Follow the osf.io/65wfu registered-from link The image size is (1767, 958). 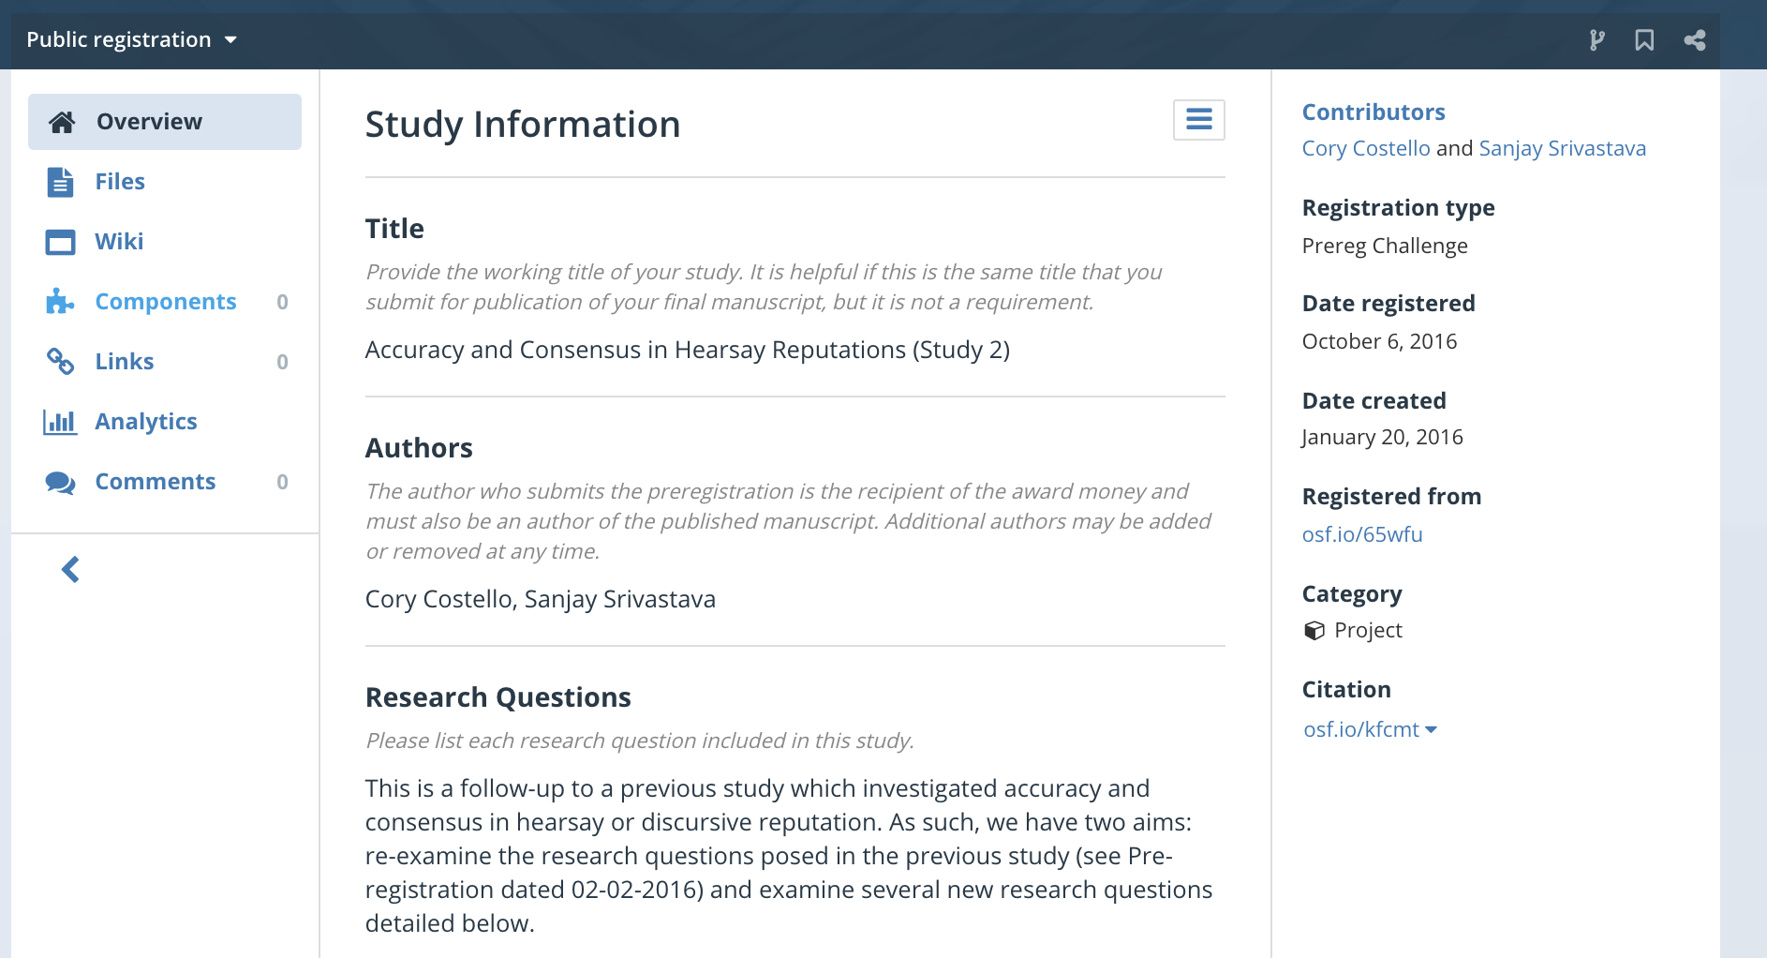pyautogui.click(x=1362, y=534)
